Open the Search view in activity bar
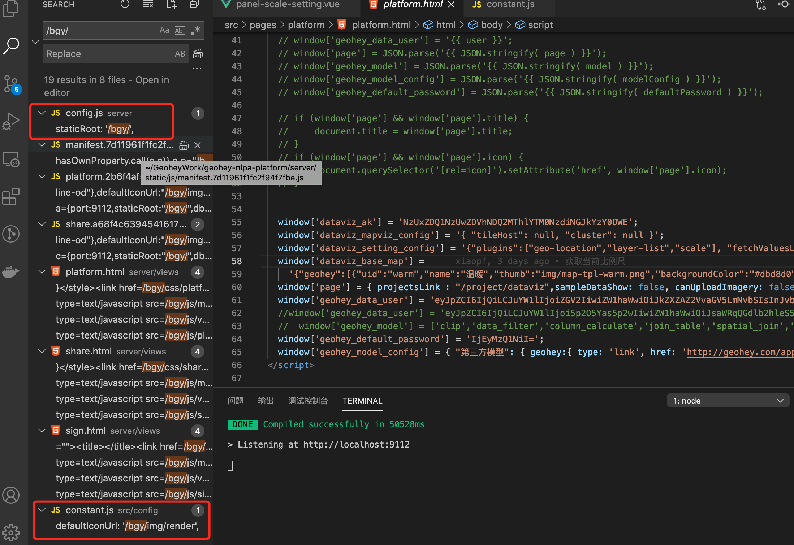794x545 pixels. pos(11,46)
